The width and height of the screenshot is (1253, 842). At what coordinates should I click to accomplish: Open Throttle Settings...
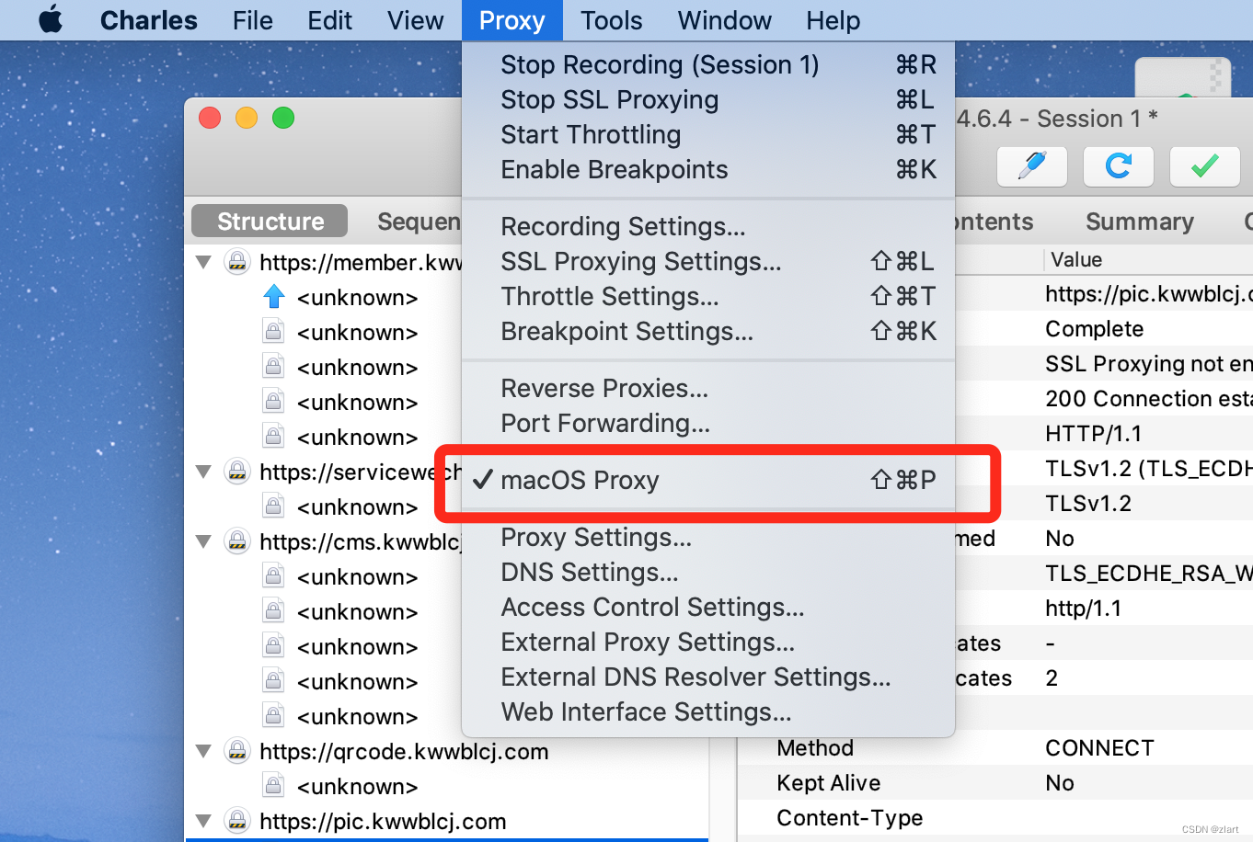pyautogui.click(x=708, y=296)
